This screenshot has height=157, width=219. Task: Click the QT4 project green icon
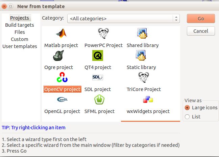[x=98, y=55]
